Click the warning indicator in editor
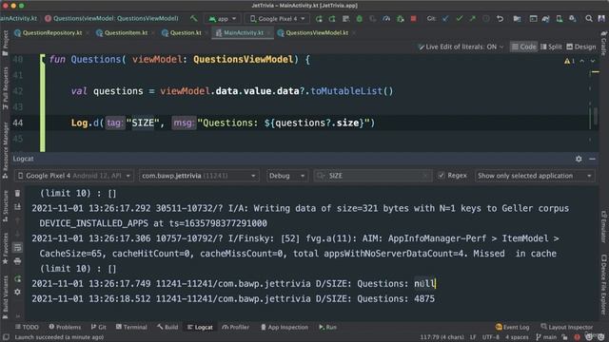609x342 pixels. pyautogui.click(x=569, y=61)
